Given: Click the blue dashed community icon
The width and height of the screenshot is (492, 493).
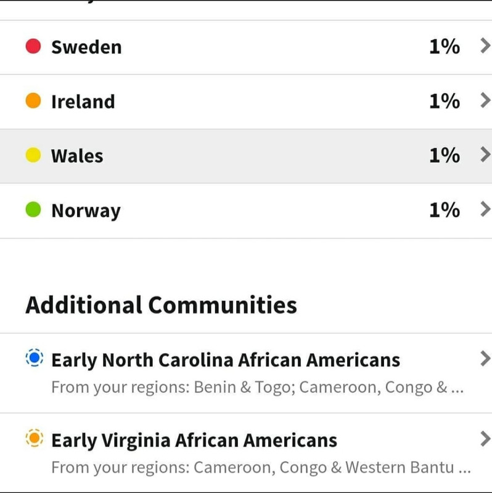Looking at the screenshot, I should [35, 357].
